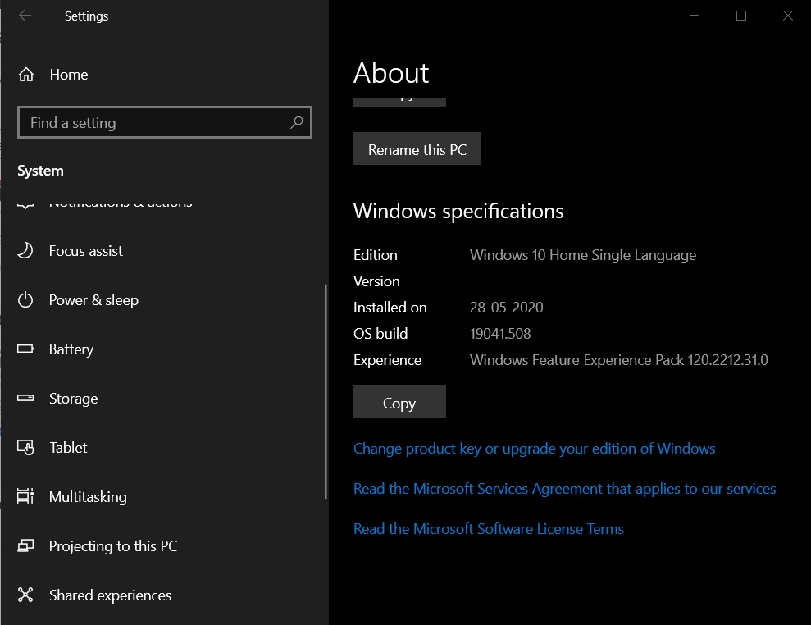811x625 pixels.
Task: Click the Focus assist moon icon
Action: pos(25,251)
